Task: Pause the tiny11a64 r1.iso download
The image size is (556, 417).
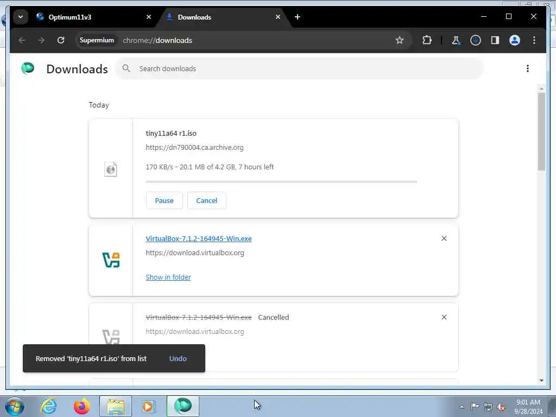Action: 164,200
